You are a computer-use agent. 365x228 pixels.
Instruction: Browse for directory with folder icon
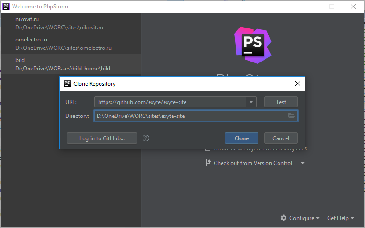click(292, 116)
